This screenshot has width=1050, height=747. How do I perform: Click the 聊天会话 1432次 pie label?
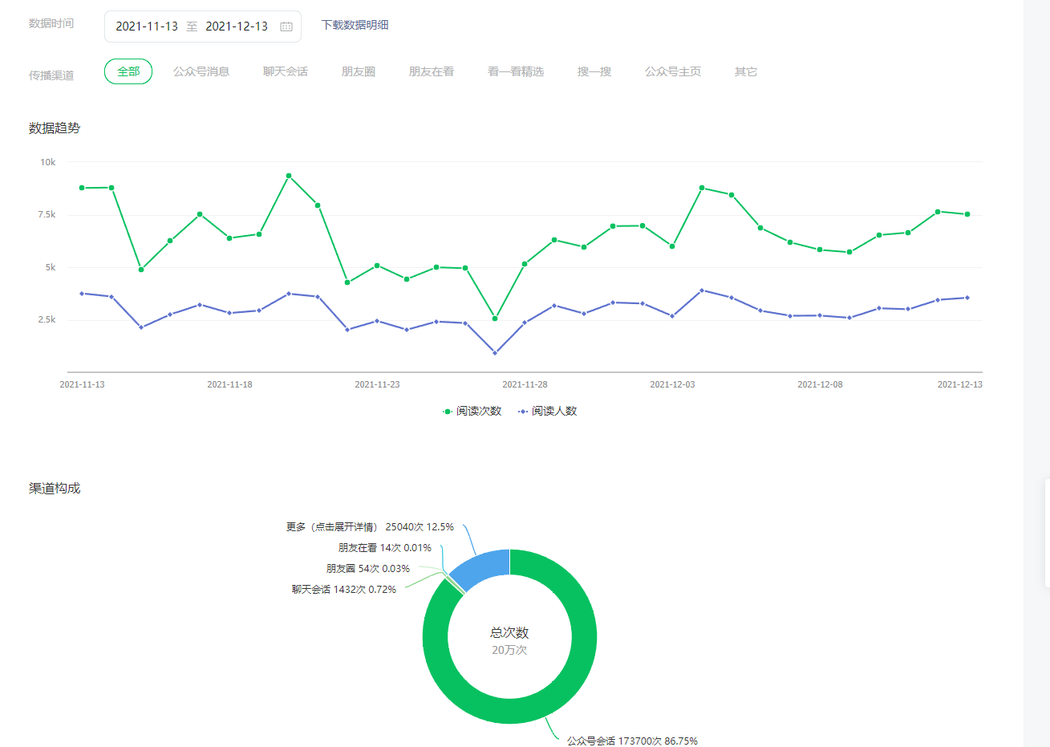[x=344, y=590]
